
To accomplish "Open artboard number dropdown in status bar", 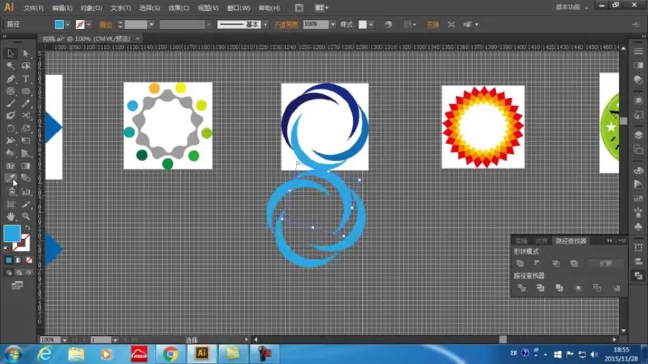I will (115, 340).
